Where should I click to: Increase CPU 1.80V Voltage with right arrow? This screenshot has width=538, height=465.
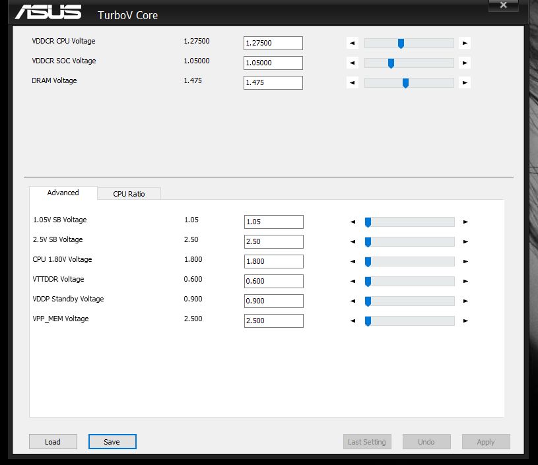click(465, 262)
